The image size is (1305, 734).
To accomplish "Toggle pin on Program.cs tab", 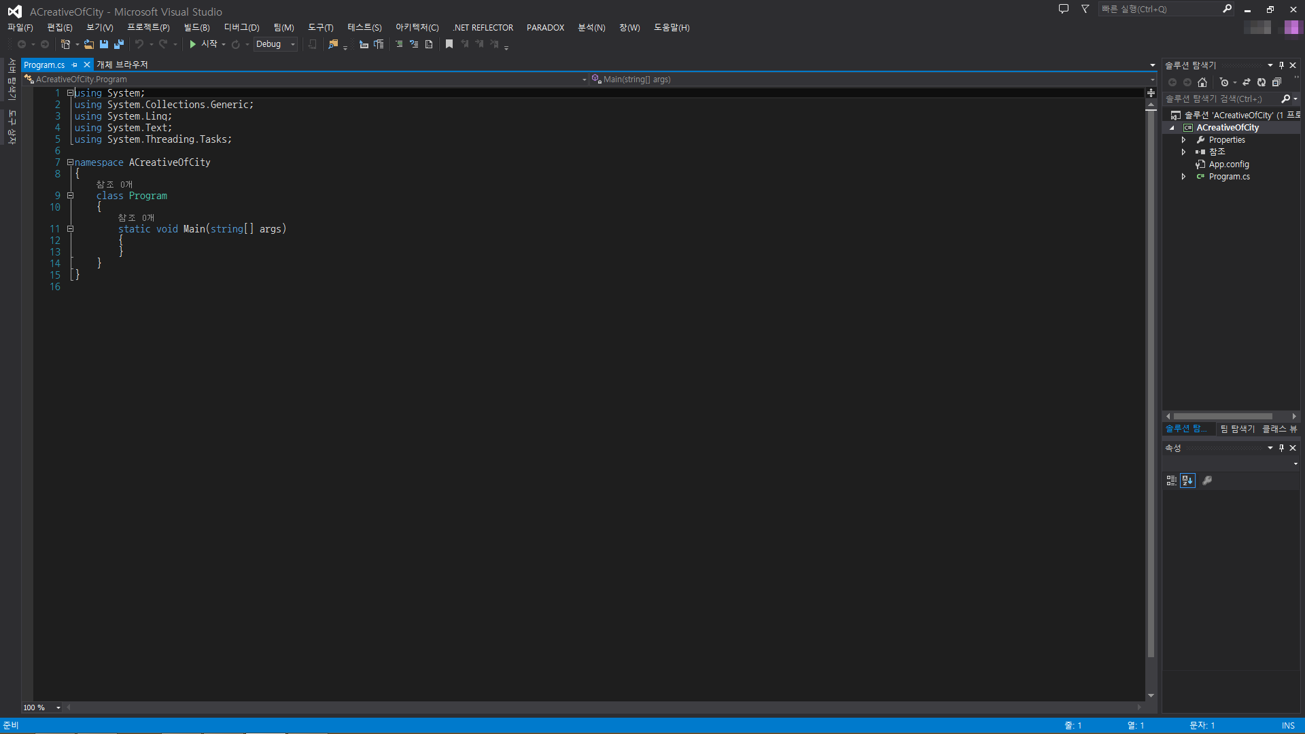I will click(x=75, y=65).
